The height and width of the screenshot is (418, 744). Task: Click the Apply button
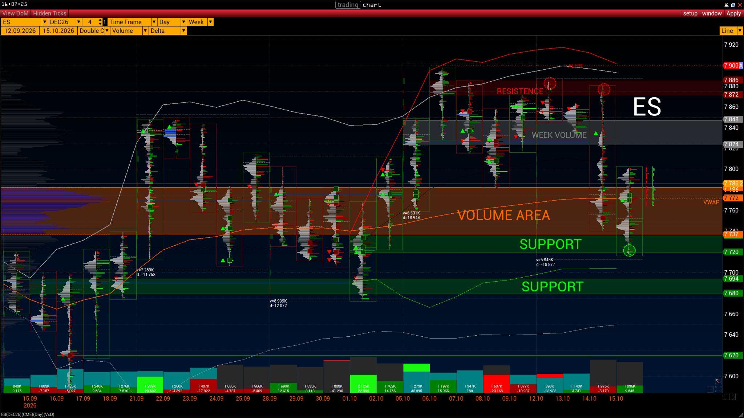[x=733, y=13]
